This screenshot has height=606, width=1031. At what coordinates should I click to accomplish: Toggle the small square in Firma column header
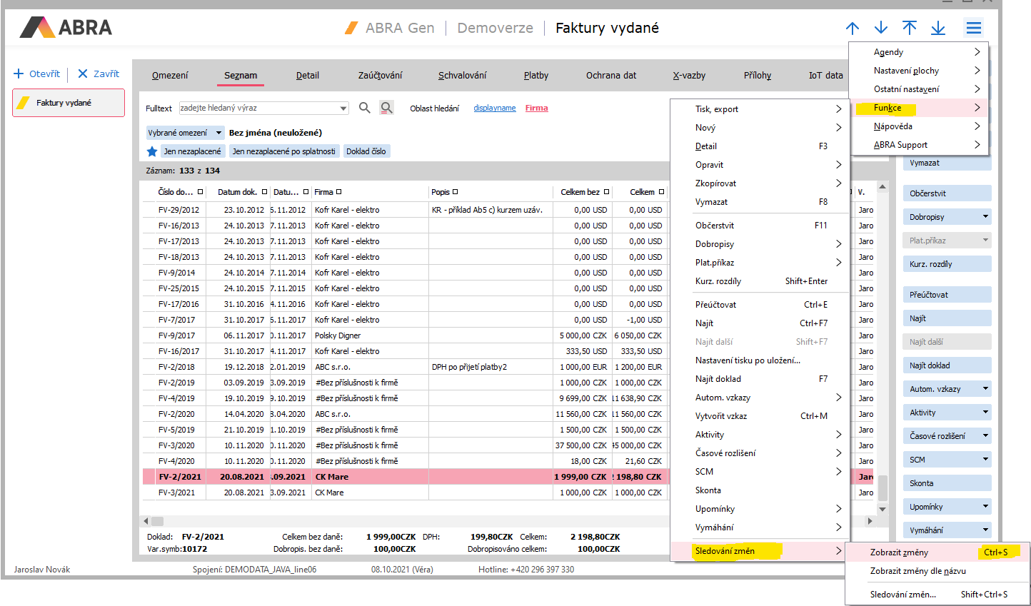[339, 192]
